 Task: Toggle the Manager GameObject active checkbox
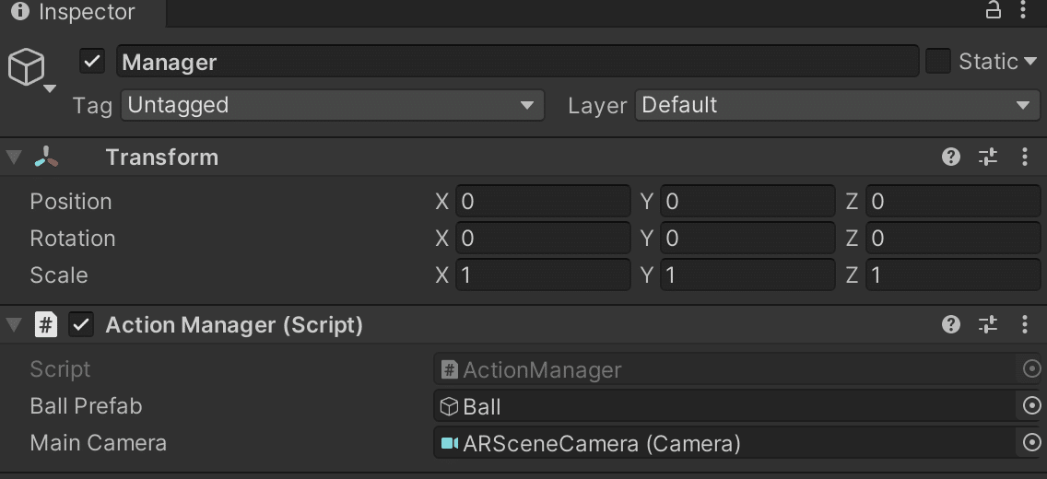click(92, 62)
